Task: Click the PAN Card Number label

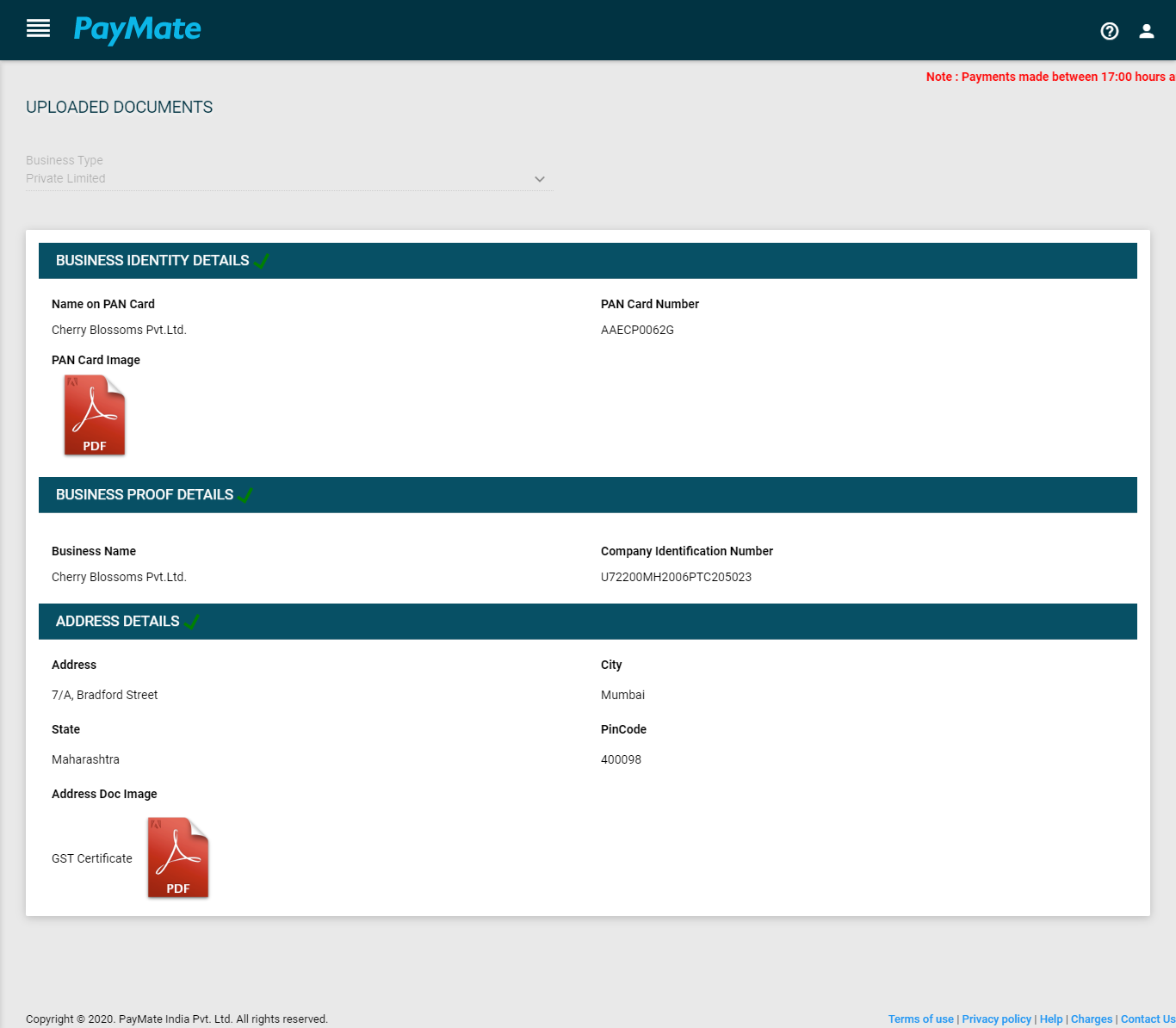Action: 650,304
